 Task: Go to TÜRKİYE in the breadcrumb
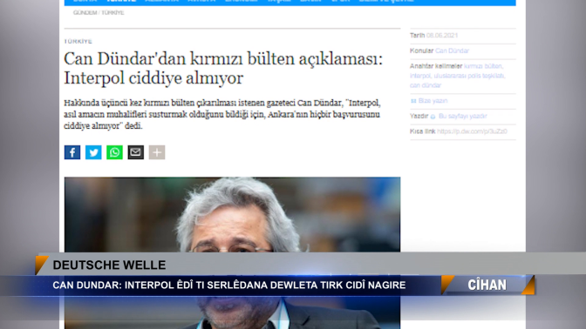click(x=112, y=13)
